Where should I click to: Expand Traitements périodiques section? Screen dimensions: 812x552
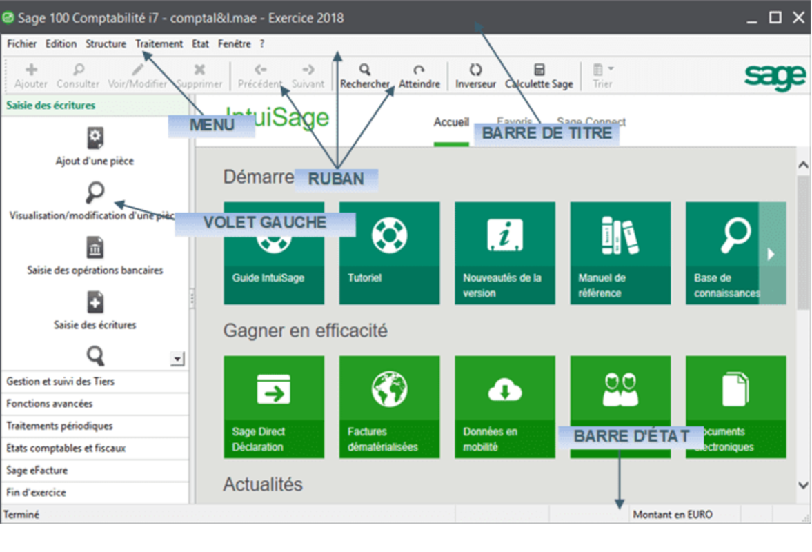click(95, 426)
